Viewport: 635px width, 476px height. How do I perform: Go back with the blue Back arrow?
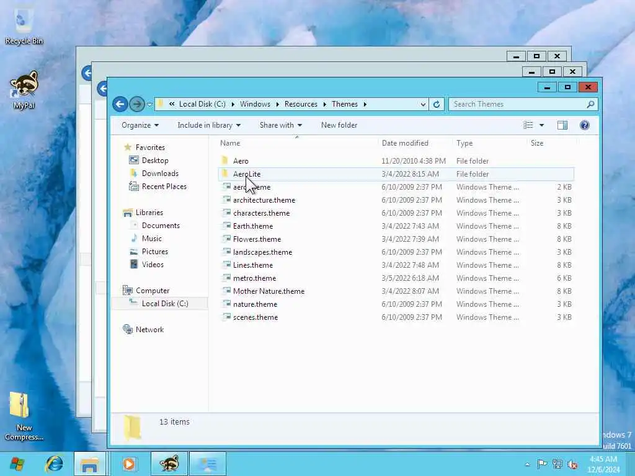(120, 104)
